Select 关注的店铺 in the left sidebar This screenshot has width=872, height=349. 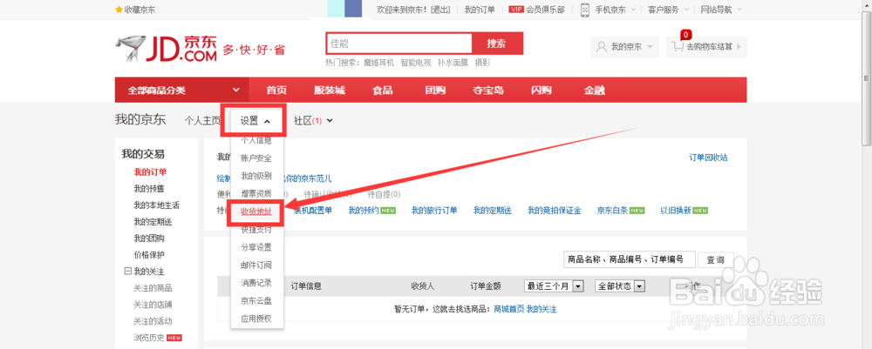click(x=153, y=305)
